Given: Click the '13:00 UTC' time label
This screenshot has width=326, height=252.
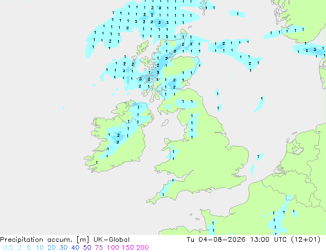Looking at the screenshot, I should pos(268,240).
